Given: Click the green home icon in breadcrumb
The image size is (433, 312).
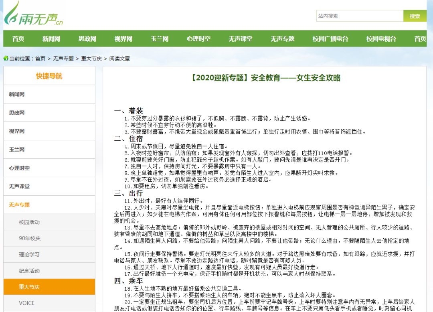Looking at the screenshot, I should (x=6, y=58).
